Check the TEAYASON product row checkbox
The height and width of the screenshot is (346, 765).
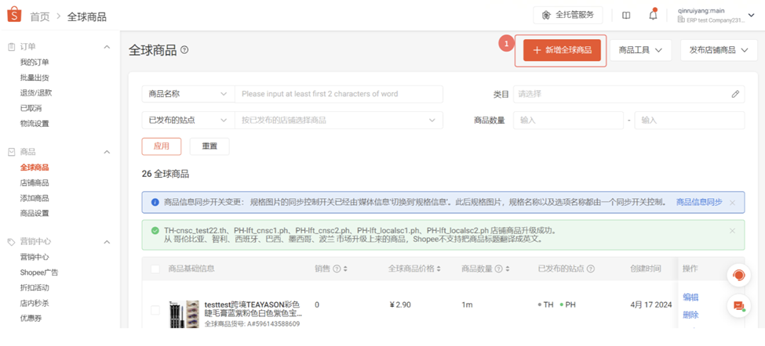pyautogui.click(x=155, y=310)
